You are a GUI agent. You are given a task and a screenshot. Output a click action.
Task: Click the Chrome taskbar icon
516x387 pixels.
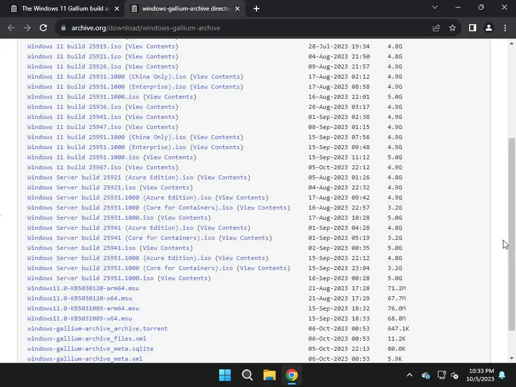(292, 375)
